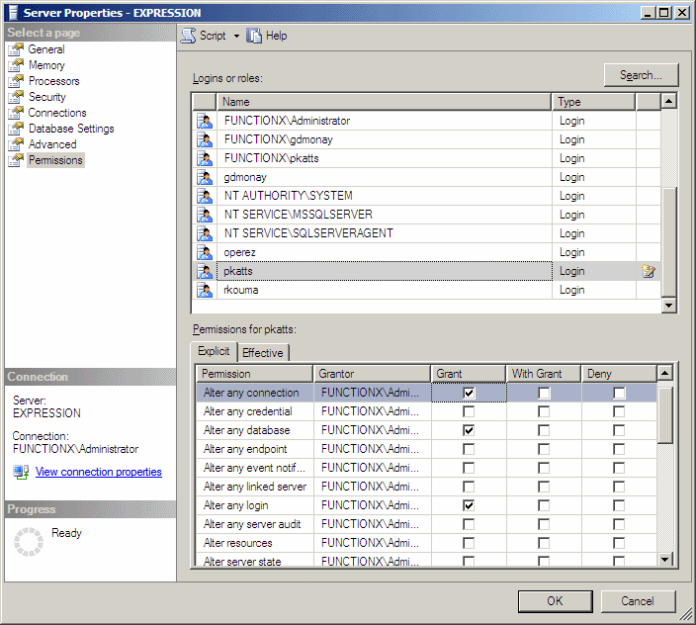Click the Search... button
Viewport: 696px width, 625px height.
click(641, 75)
